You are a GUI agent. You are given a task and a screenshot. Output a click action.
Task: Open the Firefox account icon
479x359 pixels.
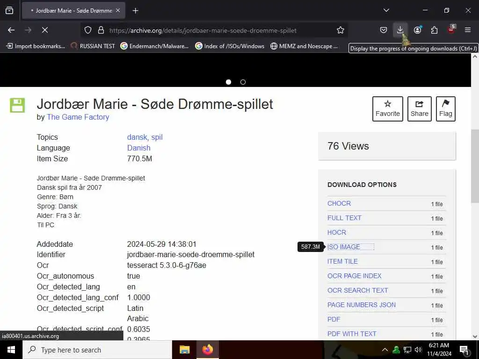pos(417,30)
